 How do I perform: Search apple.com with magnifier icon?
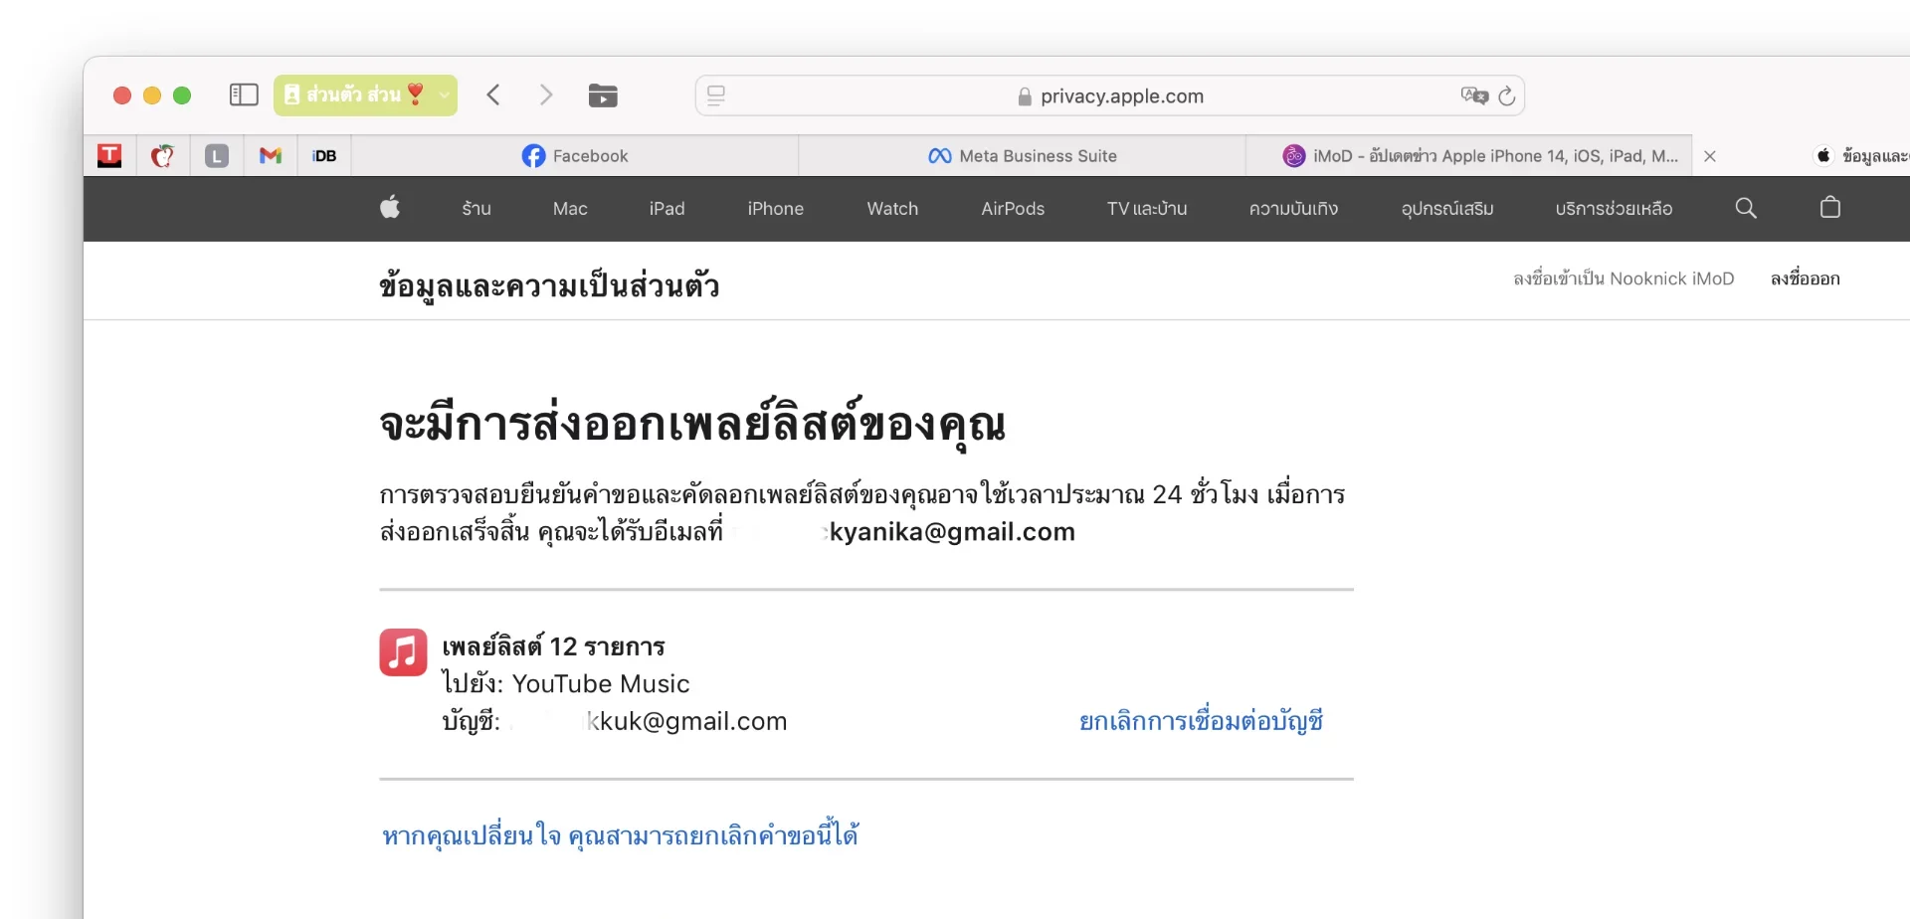point(1746,208)
